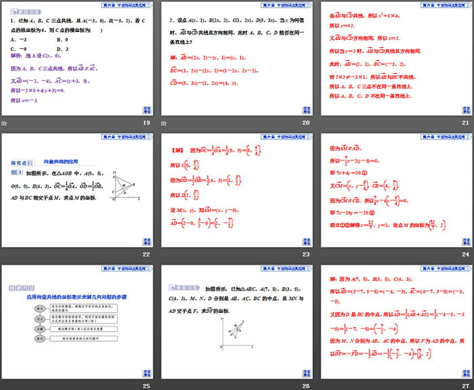Image resolution: width=474 pixels, height=390 pixels.
Task: Click the chapter header banner on slide 25
Action: click(x=127, y=269)
